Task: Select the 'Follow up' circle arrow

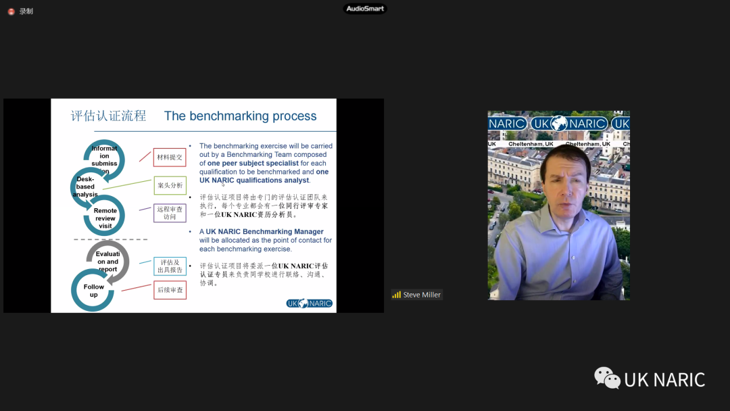Action: click(93, 291)
